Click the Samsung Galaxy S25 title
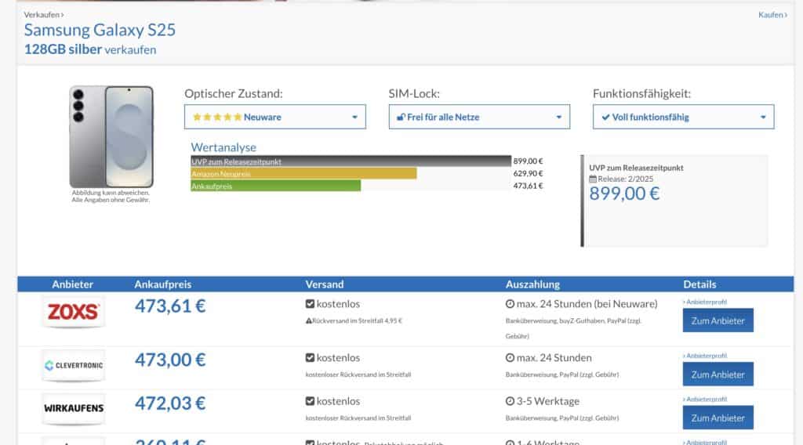 click(100, 30)
